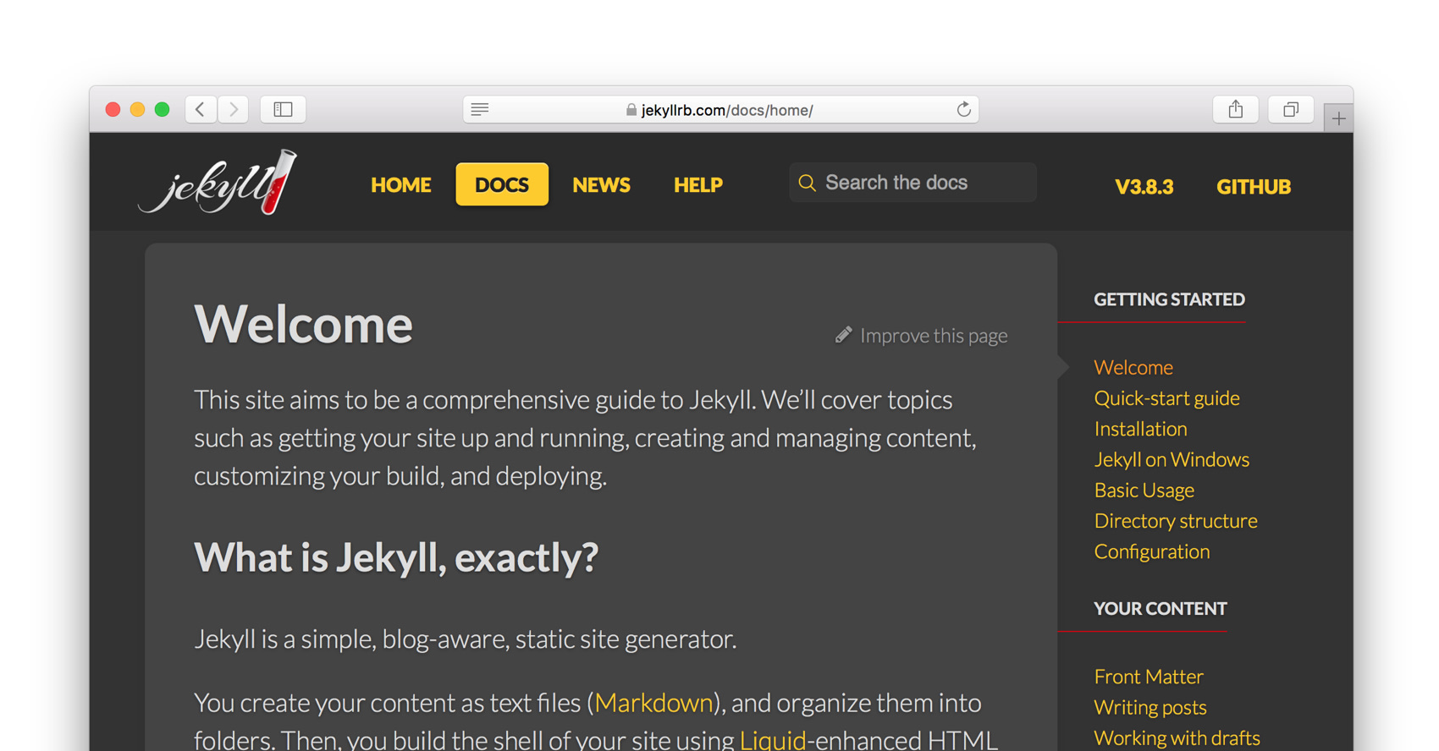
Task: Click the lock icon in address bar
Action: pyautogui.click(x=631, y=110)
